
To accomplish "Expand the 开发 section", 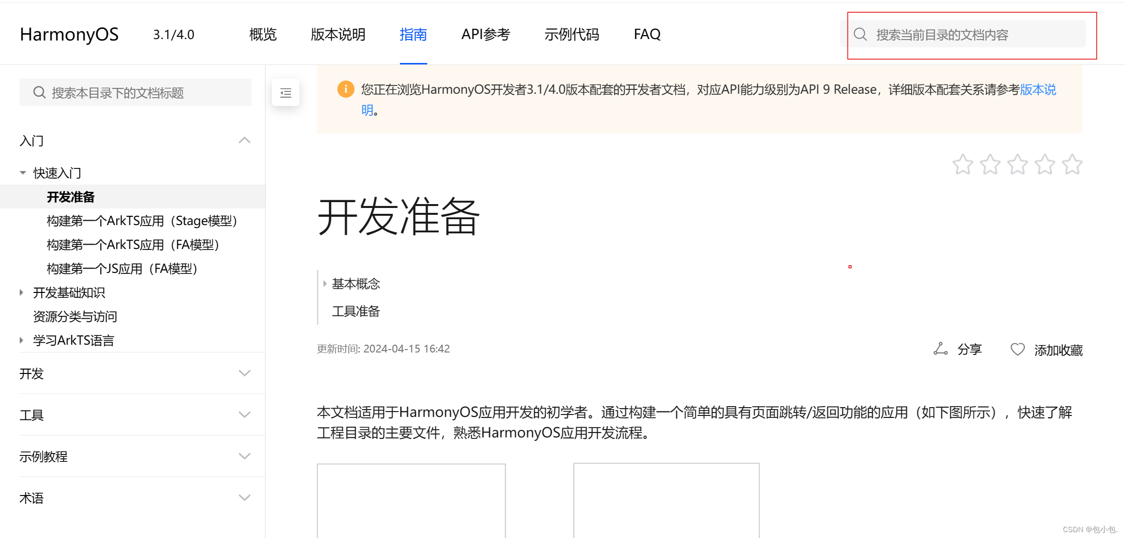I will [245, 373].
